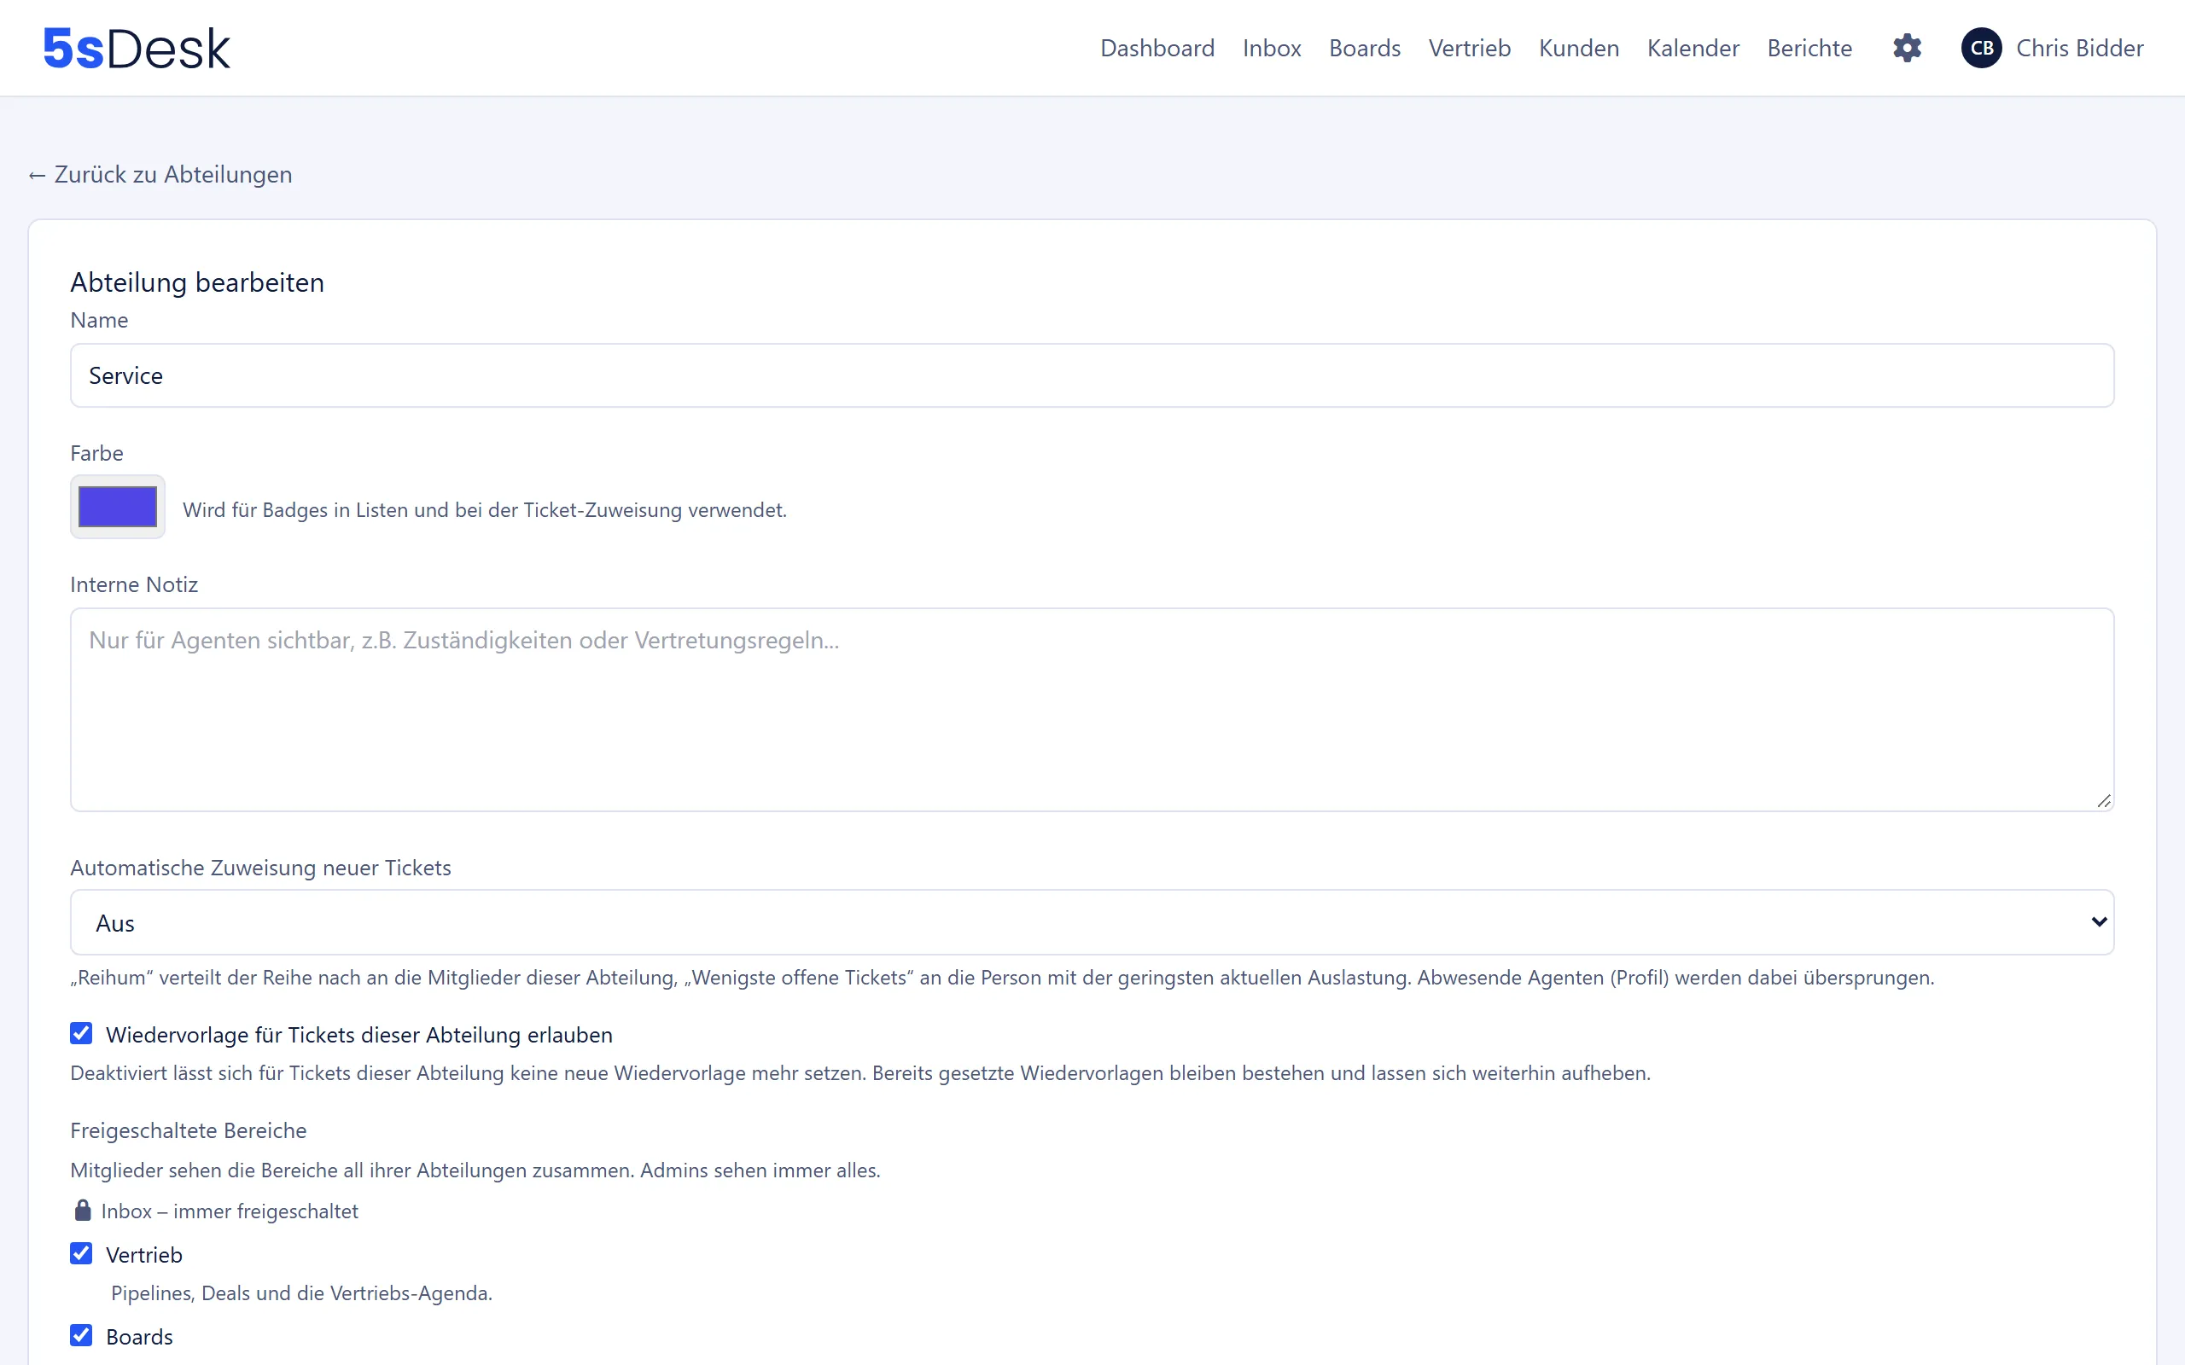Open Inbox from the navigation bar
The height and width of the screenshot is (1365, 2185).
pyautogui.click(x=1271, y=48)
